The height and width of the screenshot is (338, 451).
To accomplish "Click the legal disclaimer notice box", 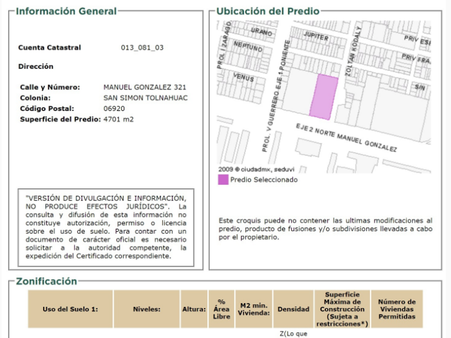I will (106, 226).
